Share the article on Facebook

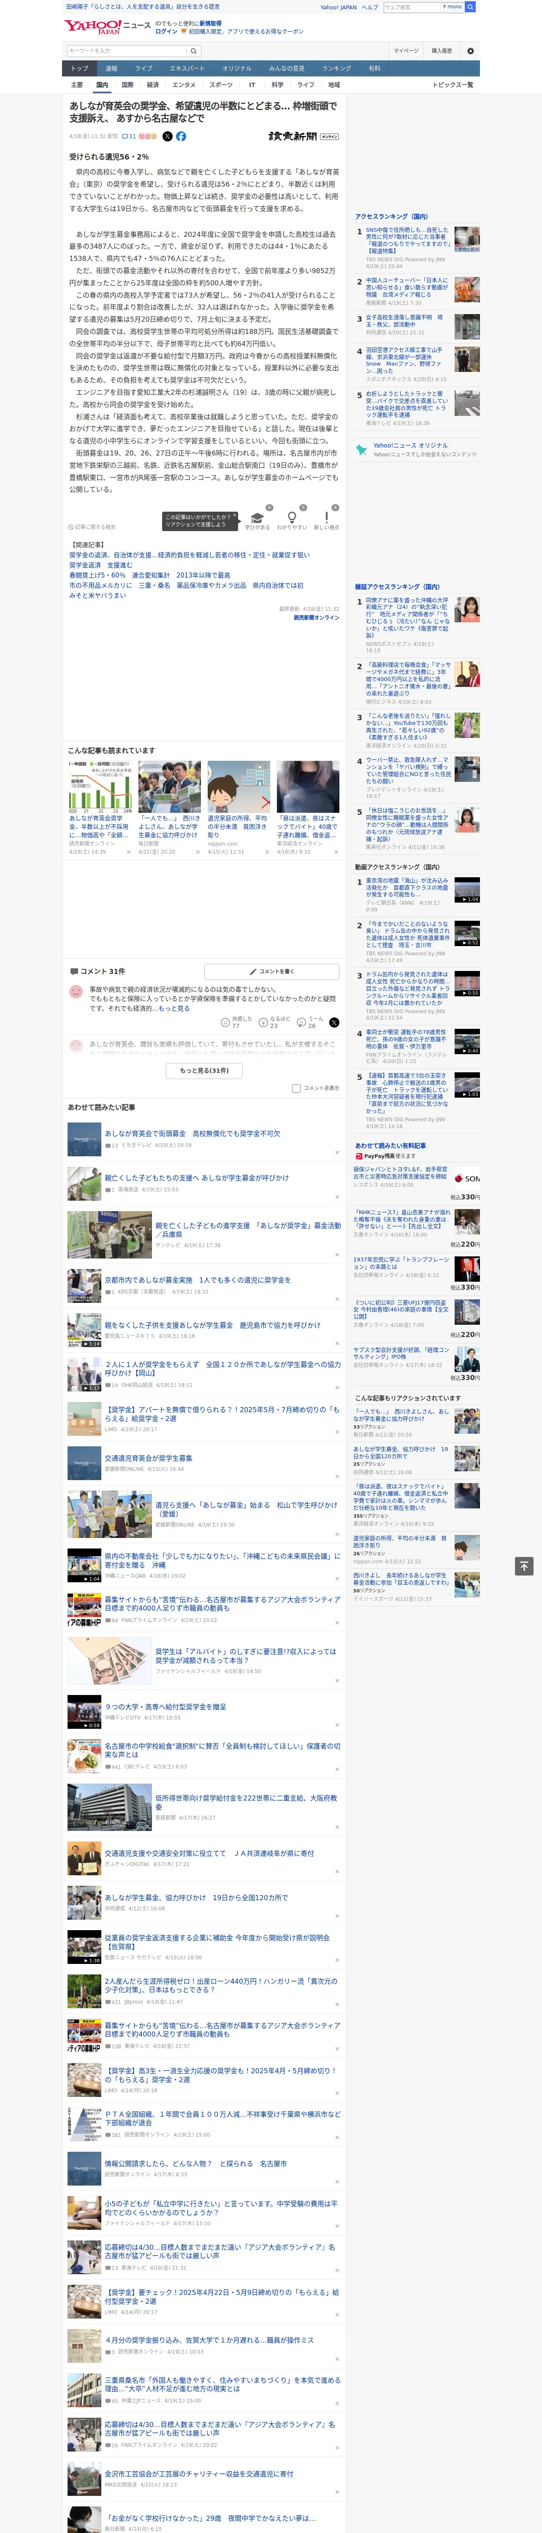click(181, 137)
